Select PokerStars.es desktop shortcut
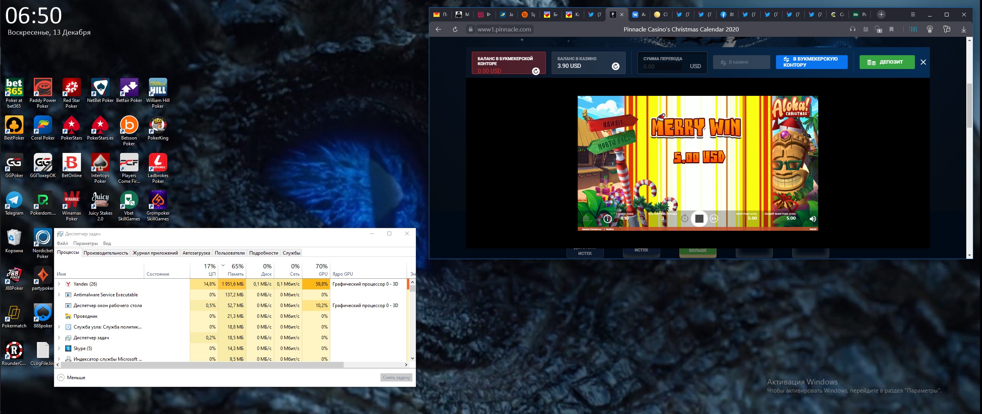Viewport: 982px width, 414px height. tap(100, 128)
